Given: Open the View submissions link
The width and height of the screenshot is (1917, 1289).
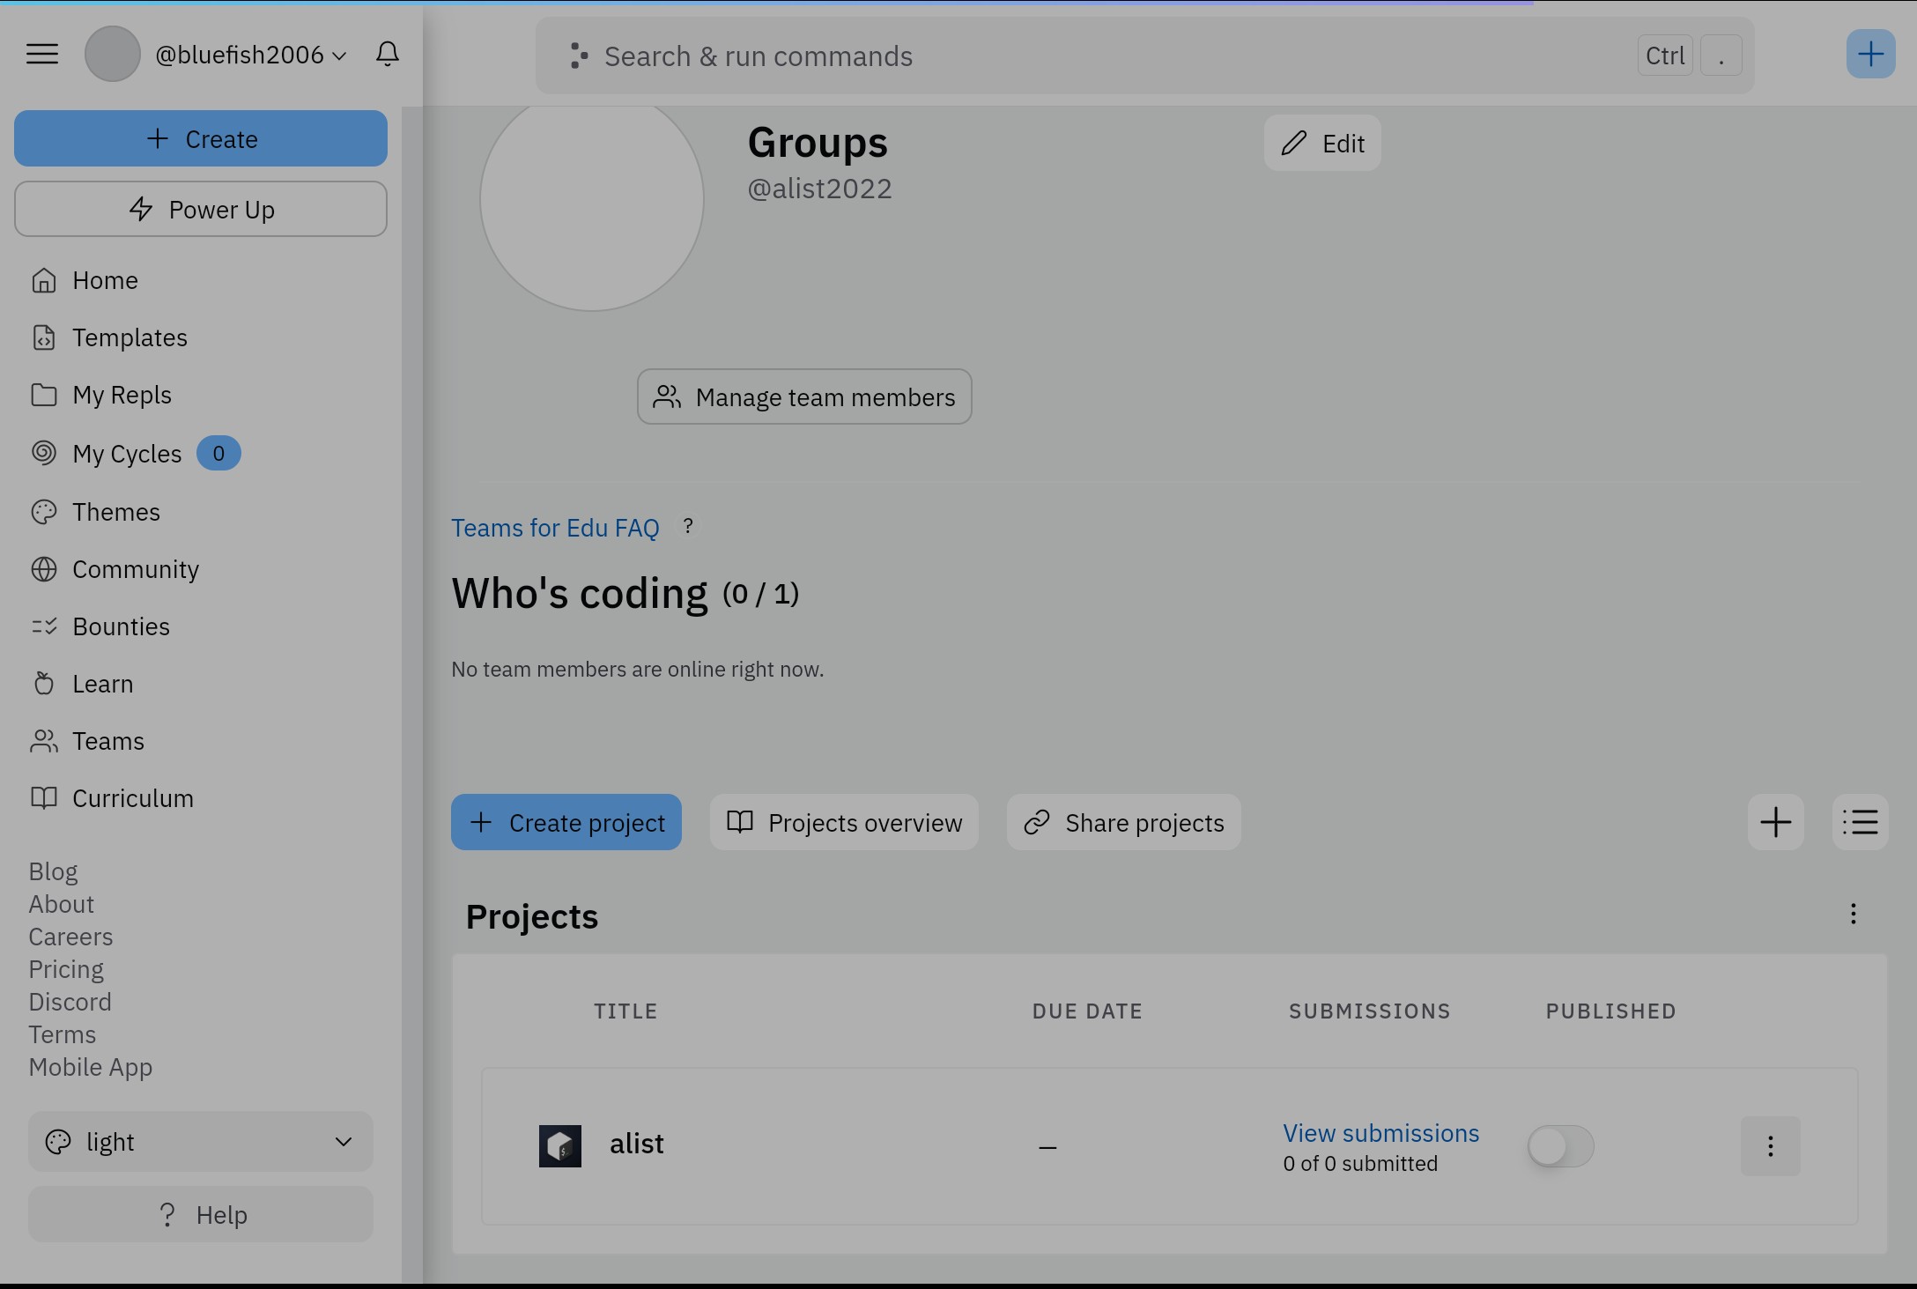Looking at the screenshot, I should pyautogui.click(x=1380, y=1133).
